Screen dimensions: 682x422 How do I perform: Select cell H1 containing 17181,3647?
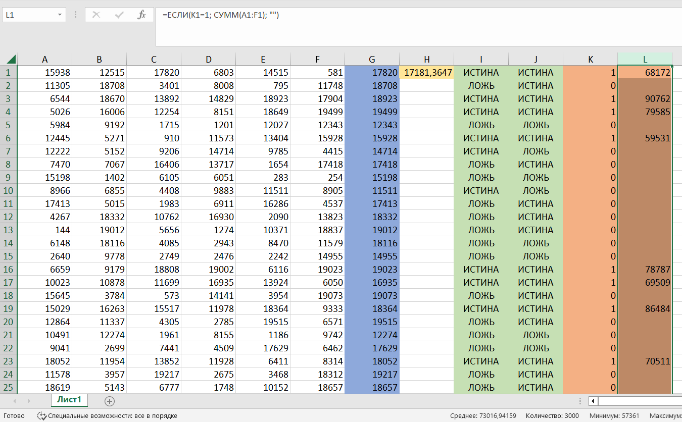pyautogui.click(x=426, y=73)
